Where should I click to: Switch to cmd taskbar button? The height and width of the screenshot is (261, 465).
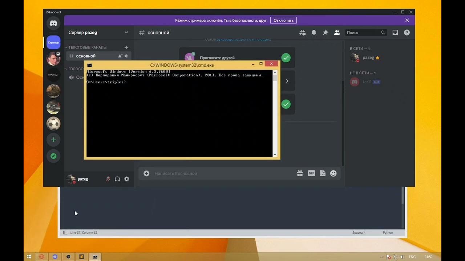pos(95,257)
